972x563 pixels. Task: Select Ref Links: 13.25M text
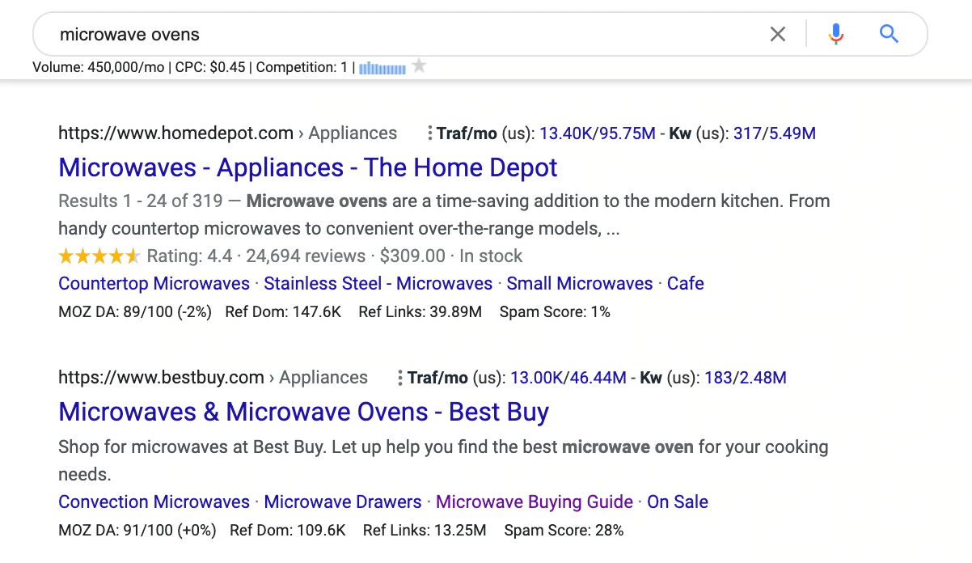click(425, 531)
